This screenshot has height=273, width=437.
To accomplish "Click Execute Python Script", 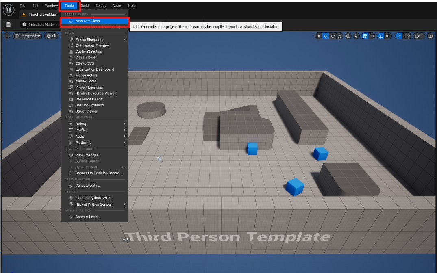I will pyautogui.click(x=94, y=198).
